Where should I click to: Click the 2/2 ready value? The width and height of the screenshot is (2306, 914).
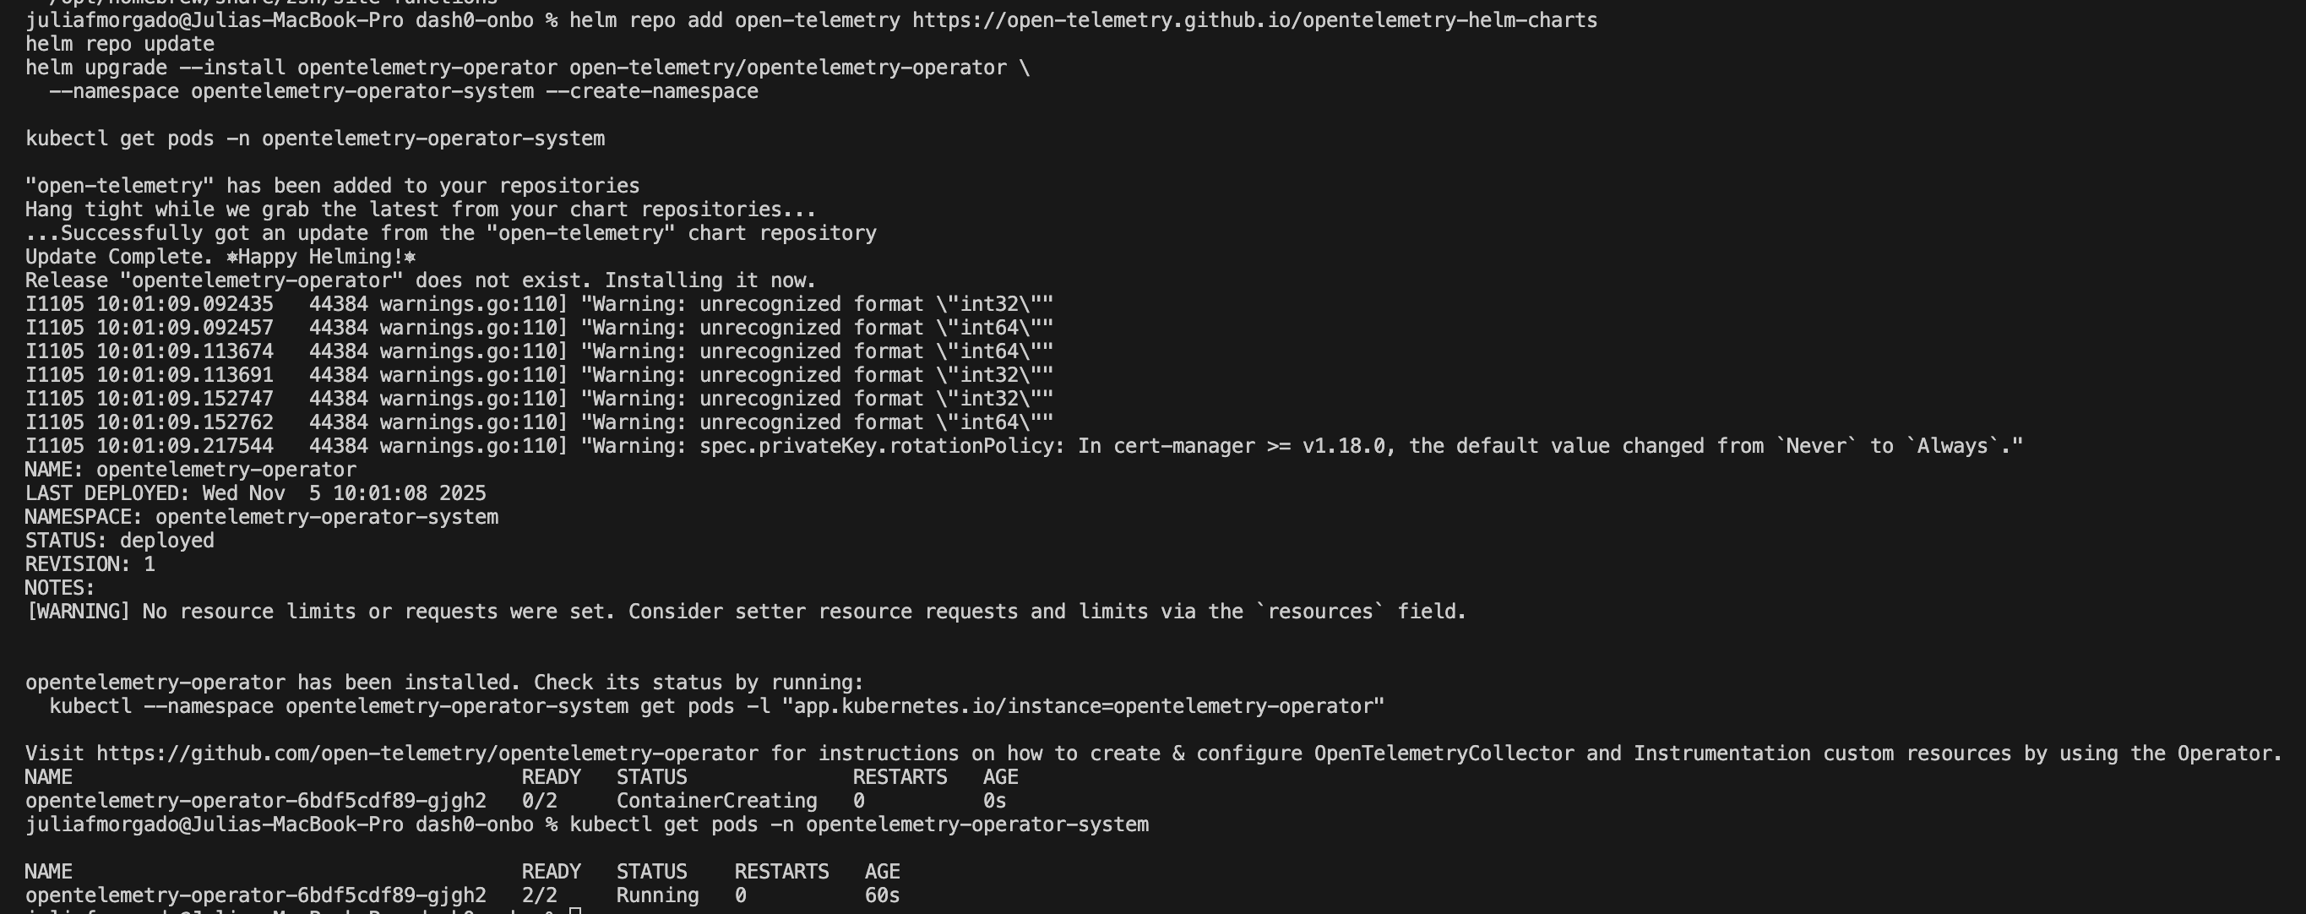coord(539,895)
